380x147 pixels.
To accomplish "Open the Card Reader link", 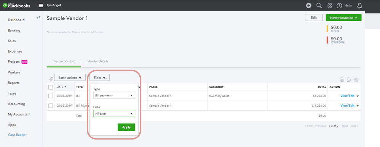I will coord(18,135).
